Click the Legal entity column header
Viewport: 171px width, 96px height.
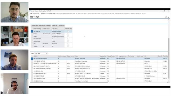(103, 56)
